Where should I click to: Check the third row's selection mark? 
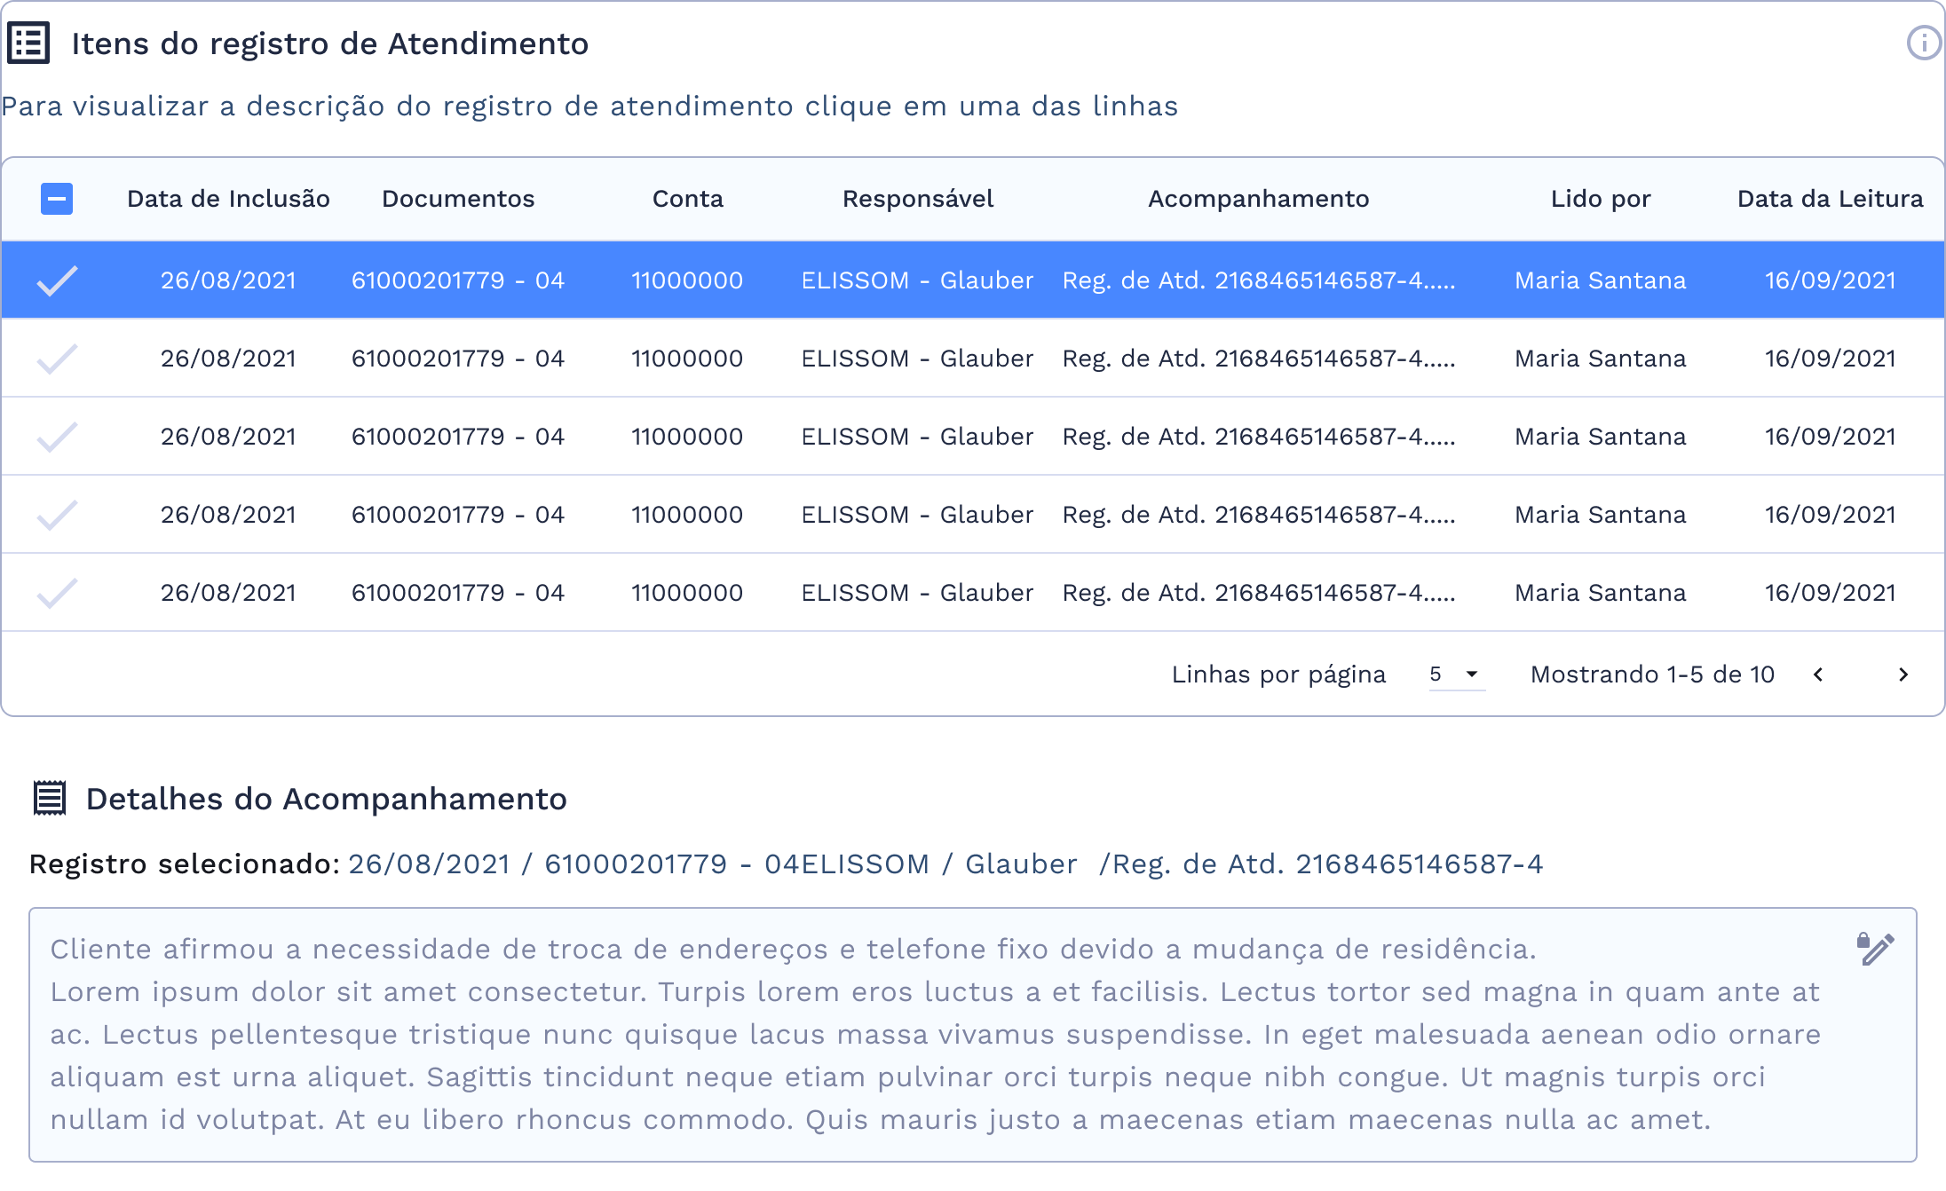click(57, 435)
